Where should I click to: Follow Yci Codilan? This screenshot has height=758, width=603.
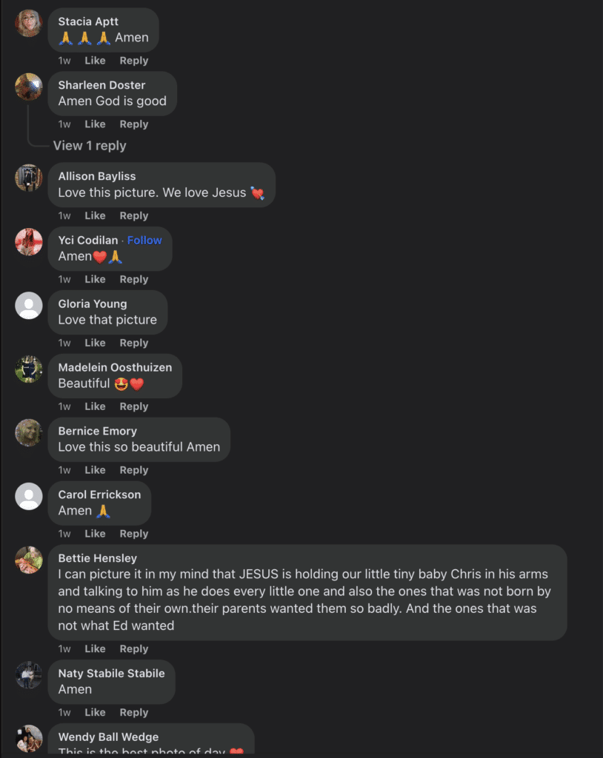144,240
